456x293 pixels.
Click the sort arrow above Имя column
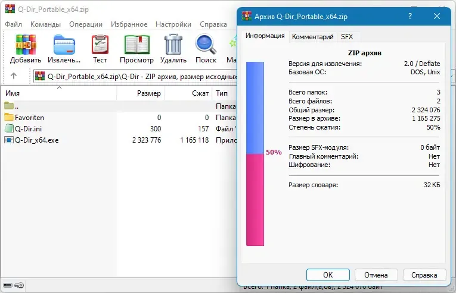point(60,87)
